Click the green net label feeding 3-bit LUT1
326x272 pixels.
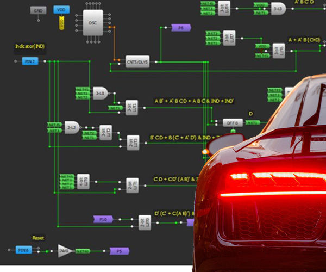pos(116,108)
